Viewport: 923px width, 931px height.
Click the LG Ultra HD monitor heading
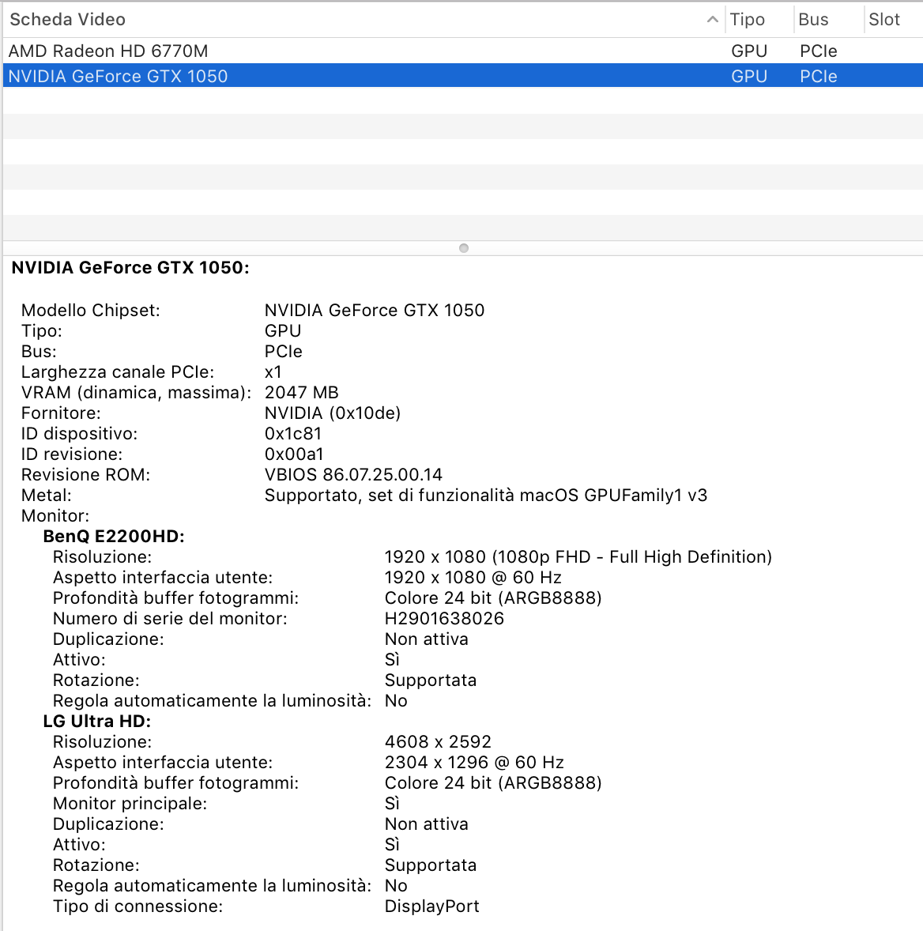coord(96,722)
